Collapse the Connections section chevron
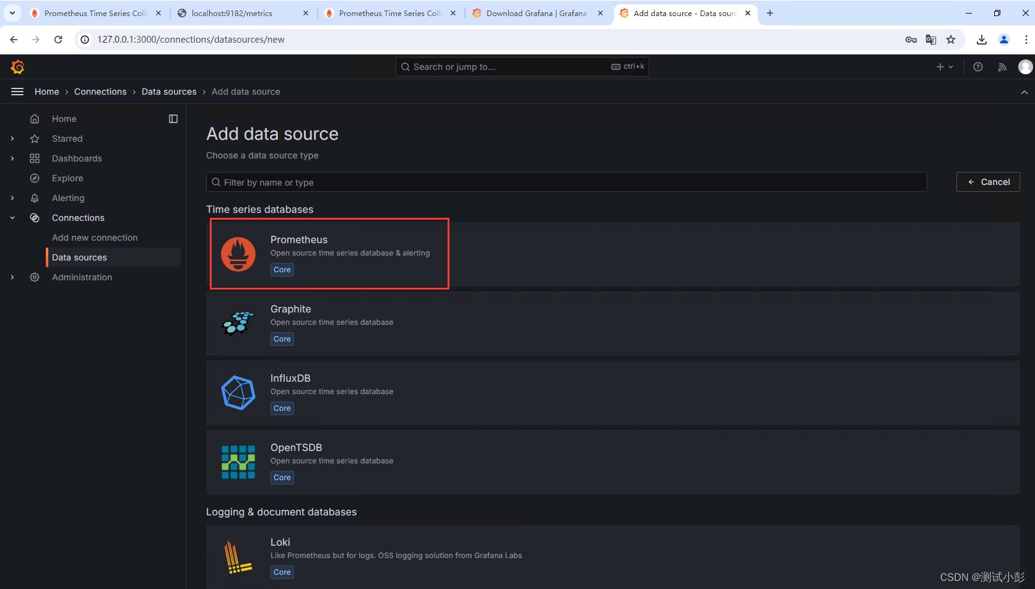This screenshot has height=589, width=1035. [12, 218]
